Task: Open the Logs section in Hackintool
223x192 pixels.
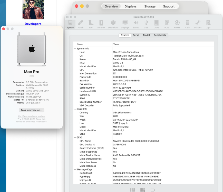Action: click(208, 24)
